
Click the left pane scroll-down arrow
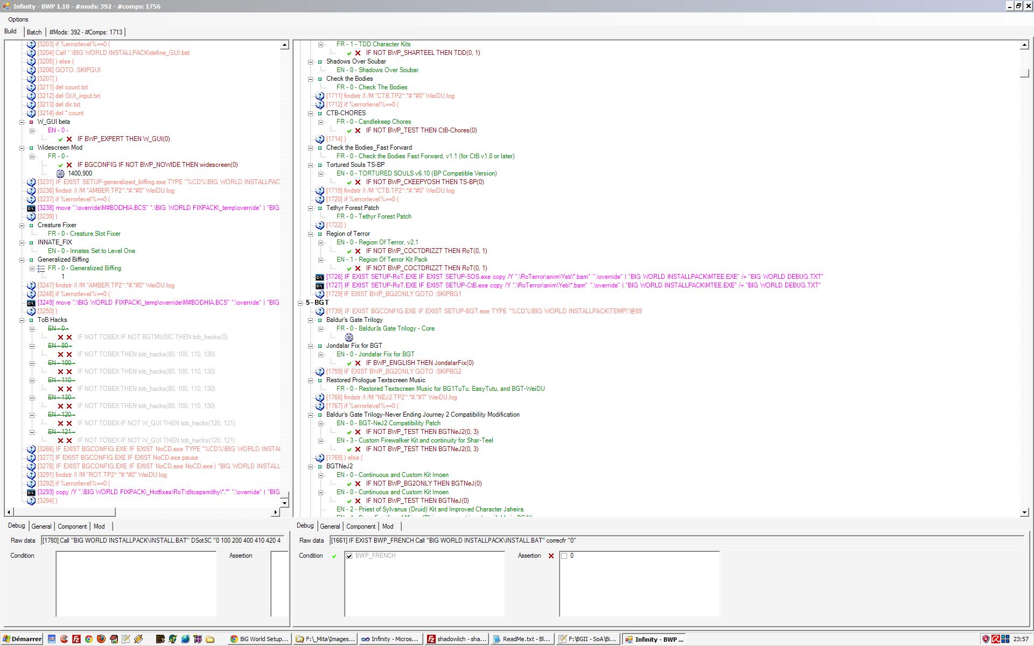pos(284,502)
